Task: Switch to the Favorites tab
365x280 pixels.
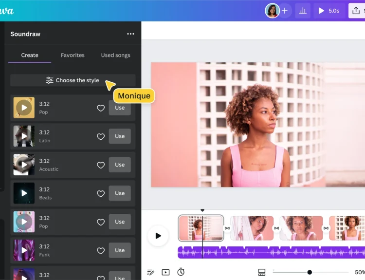Action: click(x=73, y=55)
